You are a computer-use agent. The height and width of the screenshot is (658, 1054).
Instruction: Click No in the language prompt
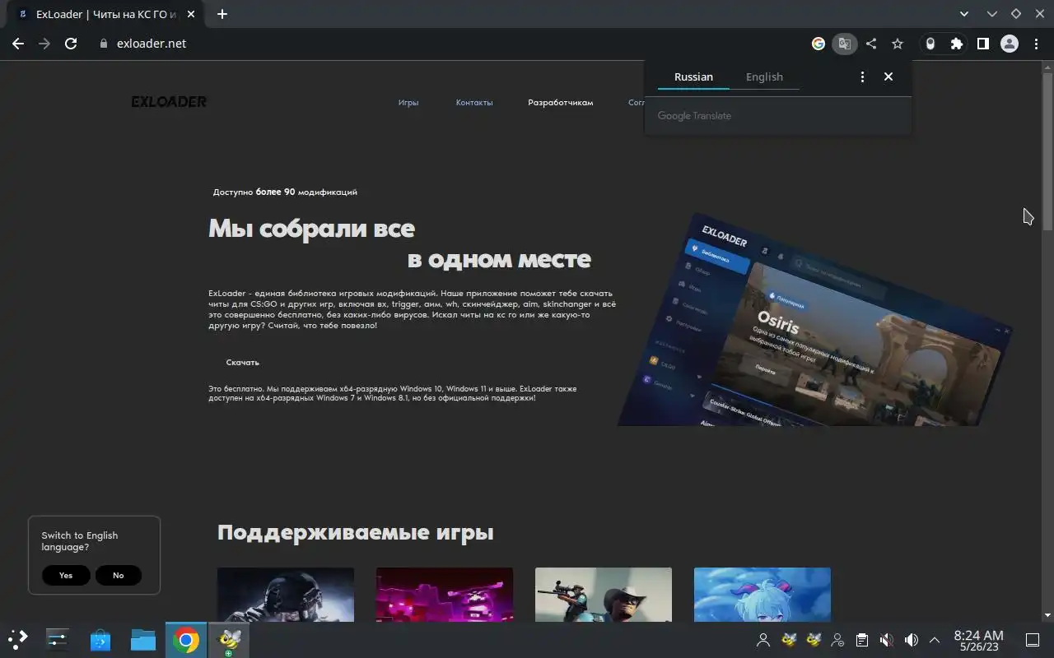119,576
